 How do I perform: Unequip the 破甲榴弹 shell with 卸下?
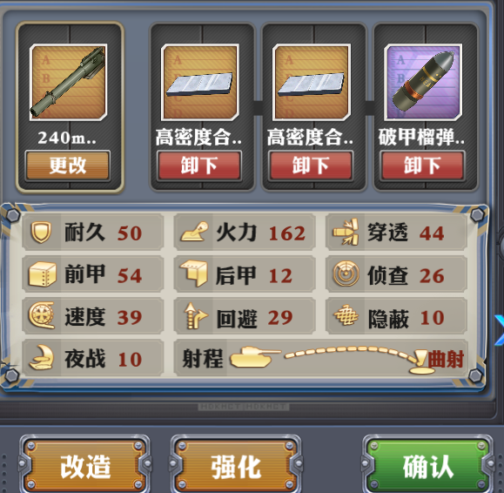[422, 165]
